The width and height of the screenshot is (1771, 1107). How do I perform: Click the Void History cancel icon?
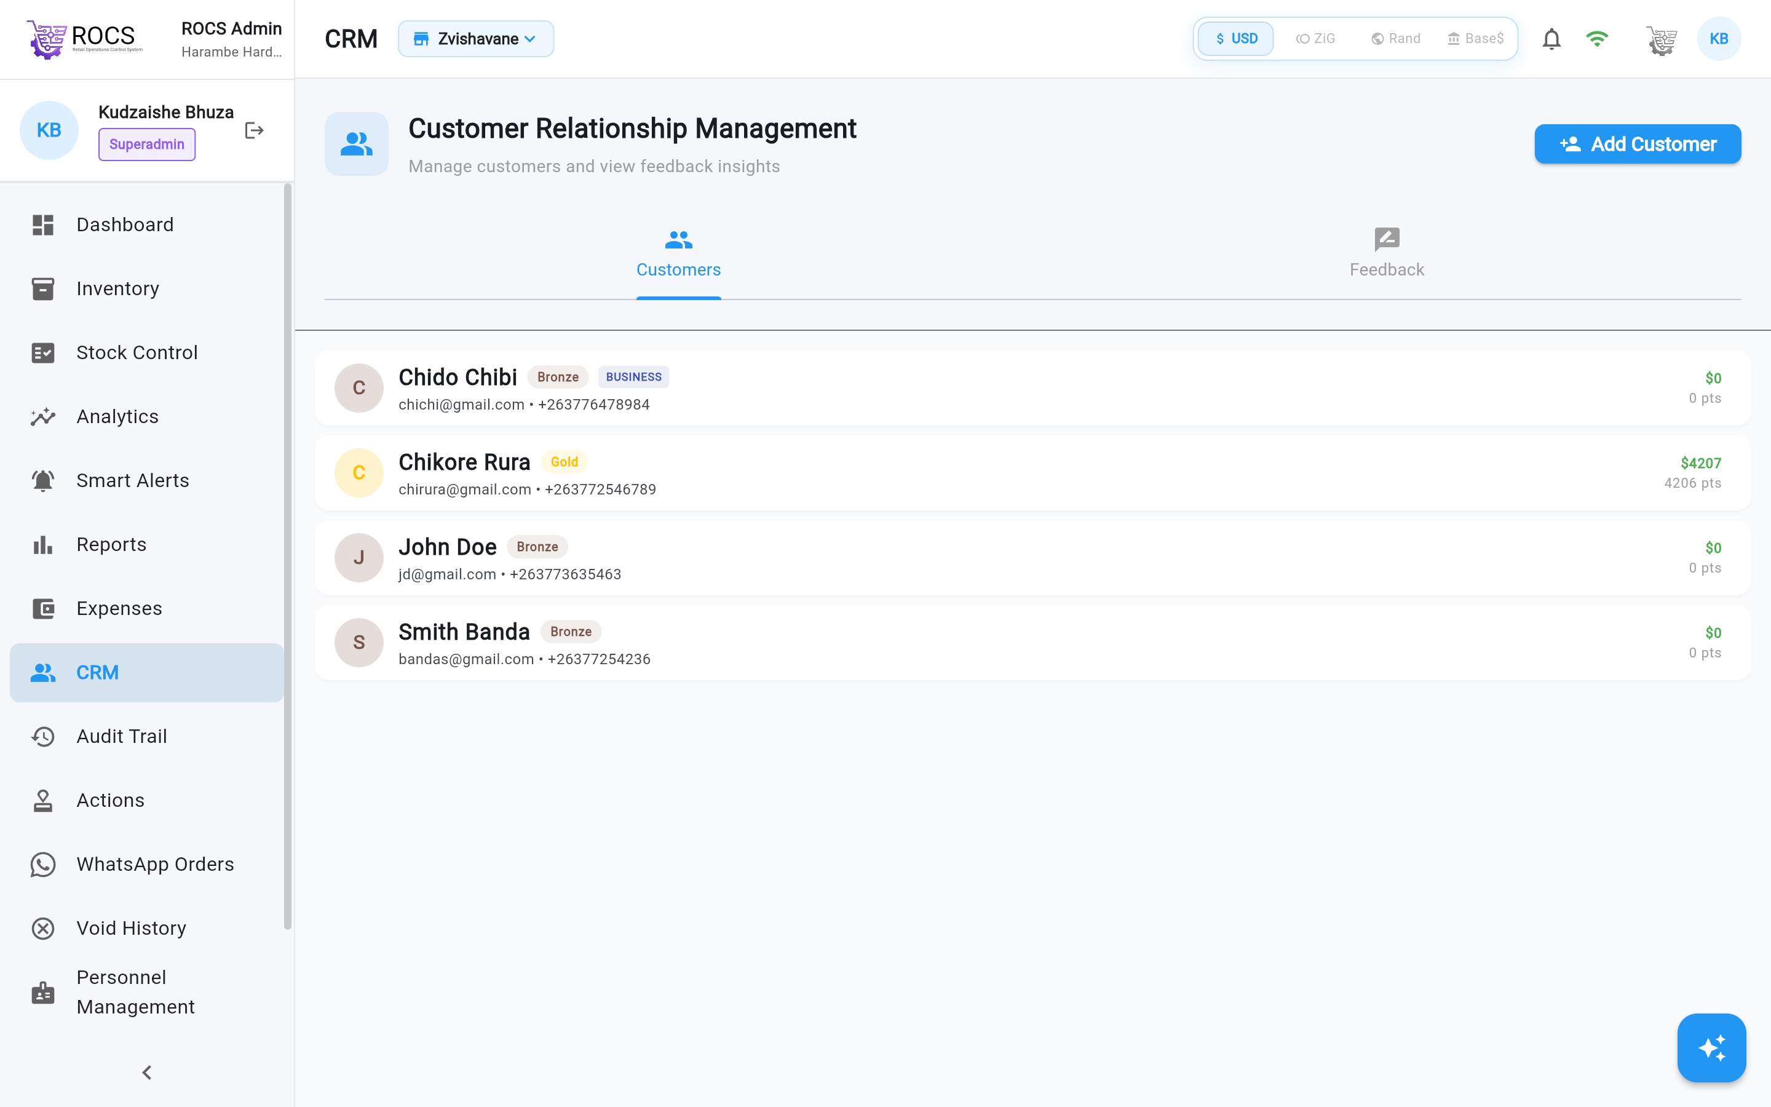43,929
